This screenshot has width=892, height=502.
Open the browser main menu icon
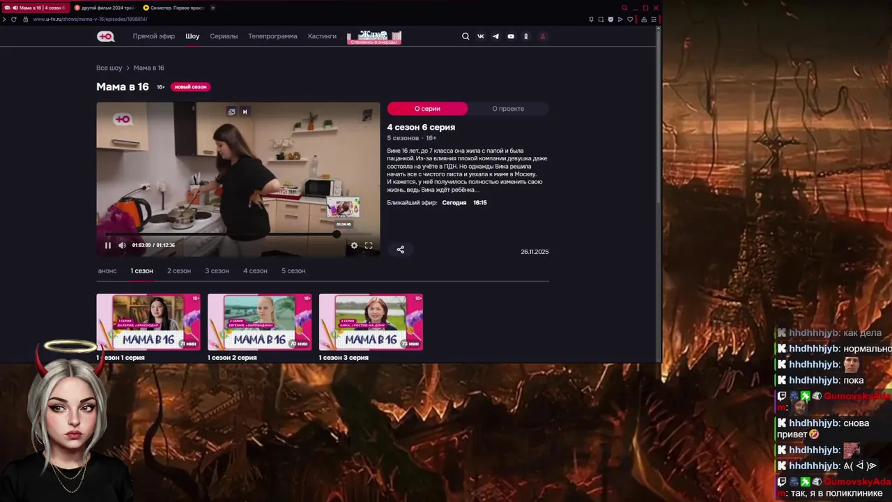(654, 19)
